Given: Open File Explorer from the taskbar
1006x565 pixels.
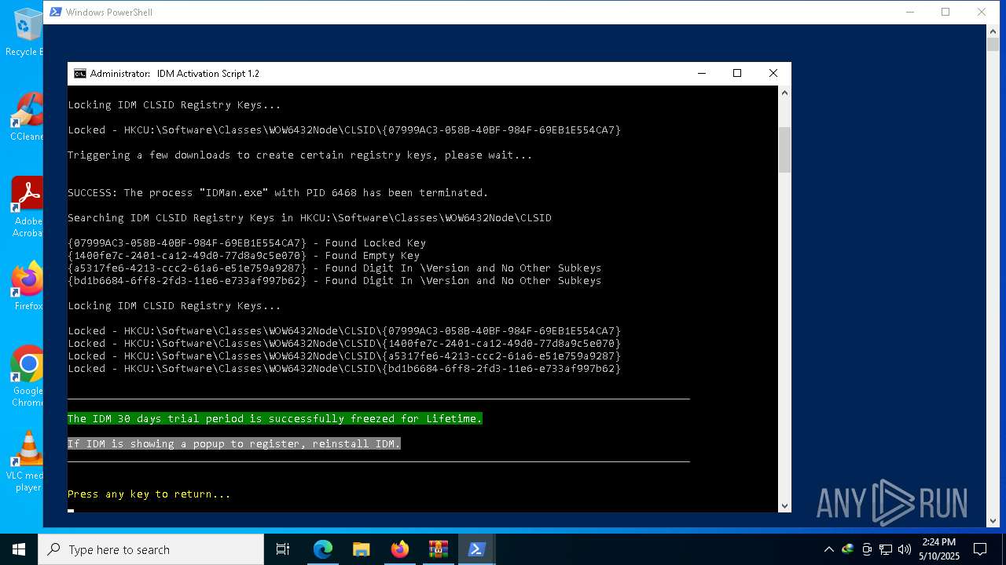Looking at the screenshot, I should [361, 549].
